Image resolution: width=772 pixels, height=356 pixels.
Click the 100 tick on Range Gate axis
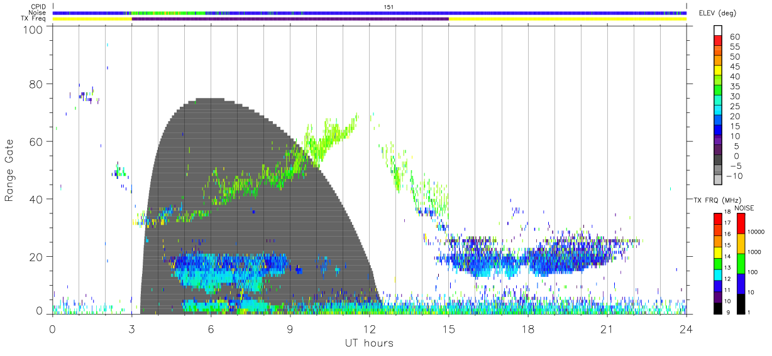point(33,29)
